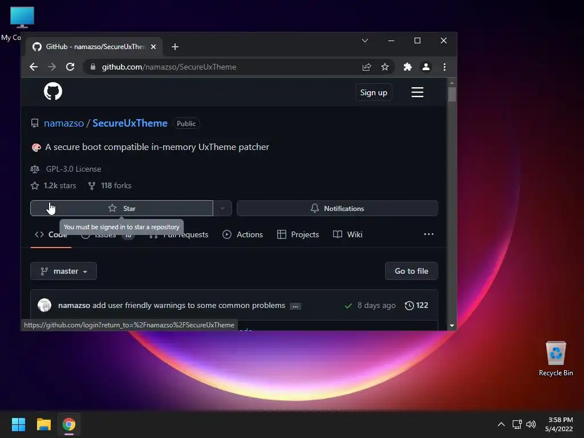Image resolution: width=584 pixels, height=438 pixels.
Task: Click the green commit status checkmark
Action: pos(348,306)
